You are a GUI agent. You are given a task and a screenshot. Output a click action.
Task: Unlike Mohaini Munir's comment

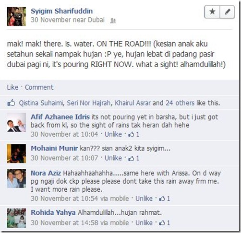(113, 158)
